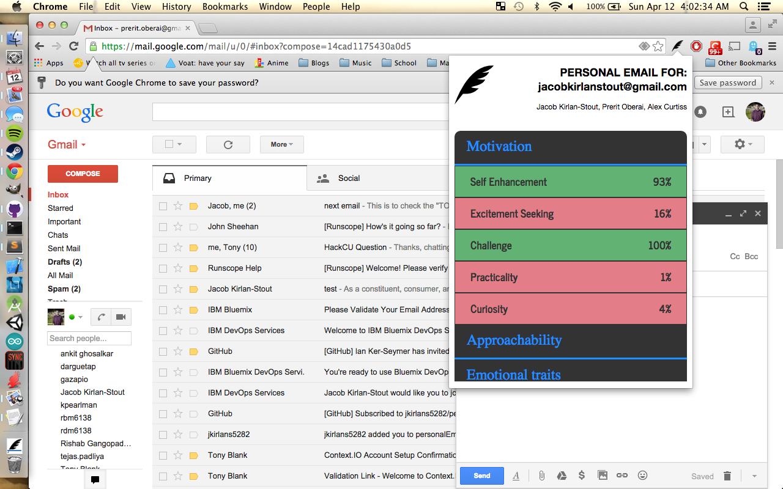Open the AdBlock stop-hand extension icon
The image size is (783, 489).
(x=696, y=46)
